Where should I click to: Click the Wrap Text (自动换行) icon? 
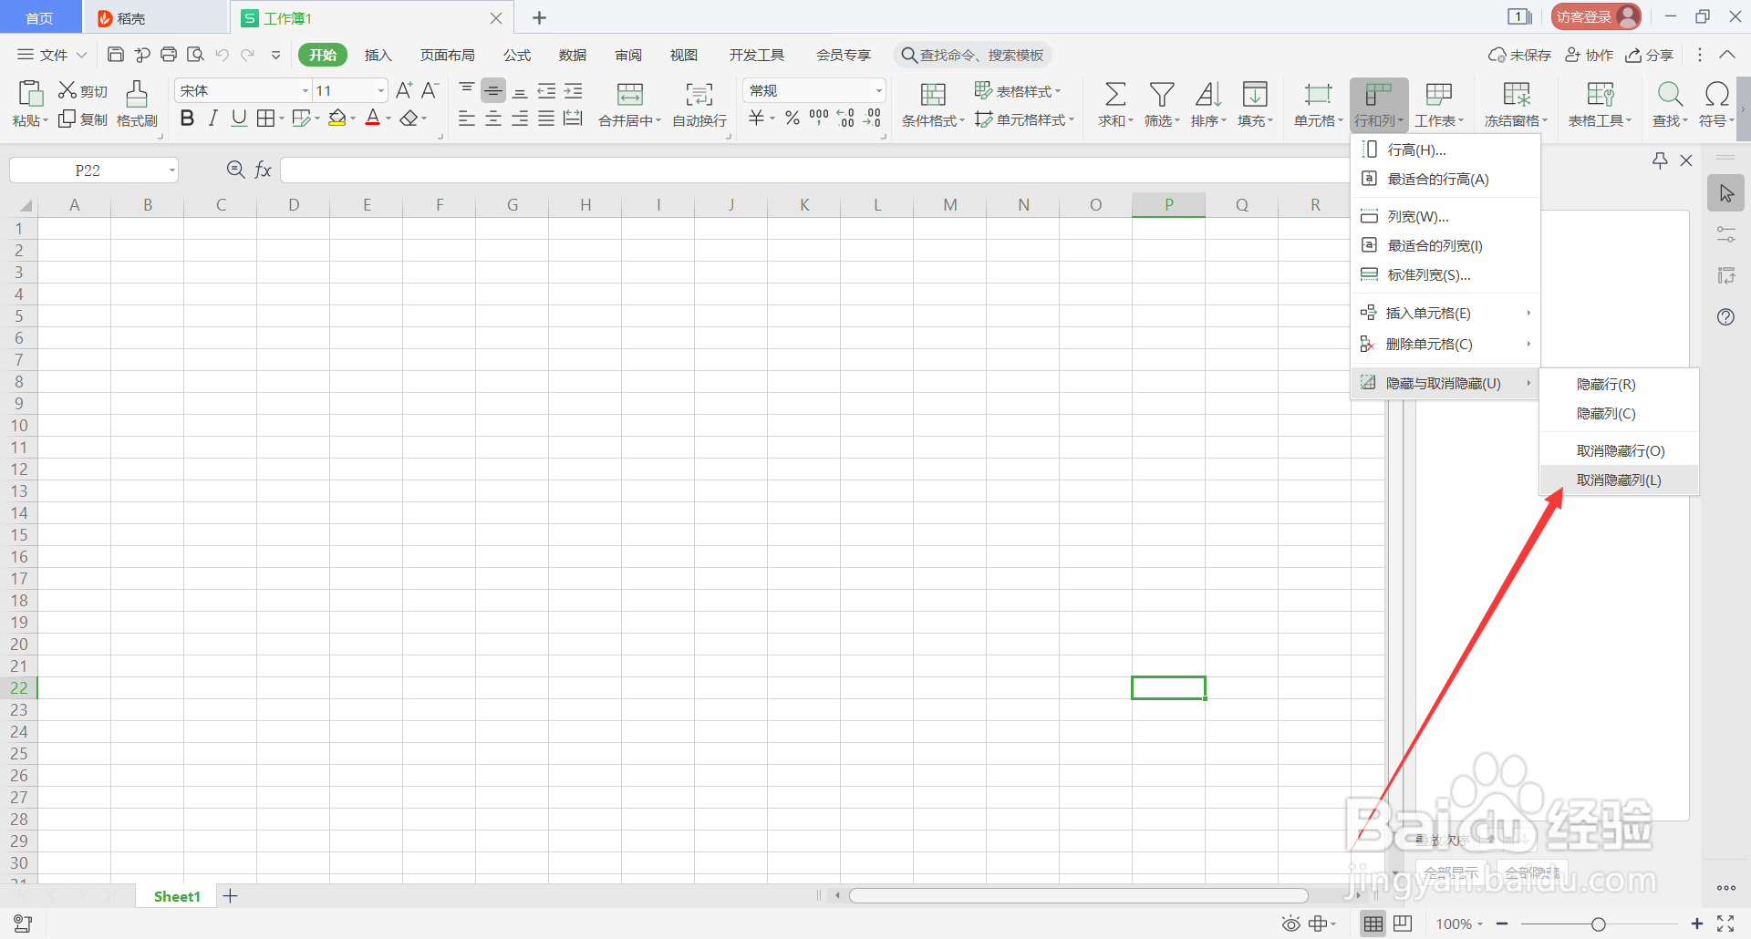699,94
